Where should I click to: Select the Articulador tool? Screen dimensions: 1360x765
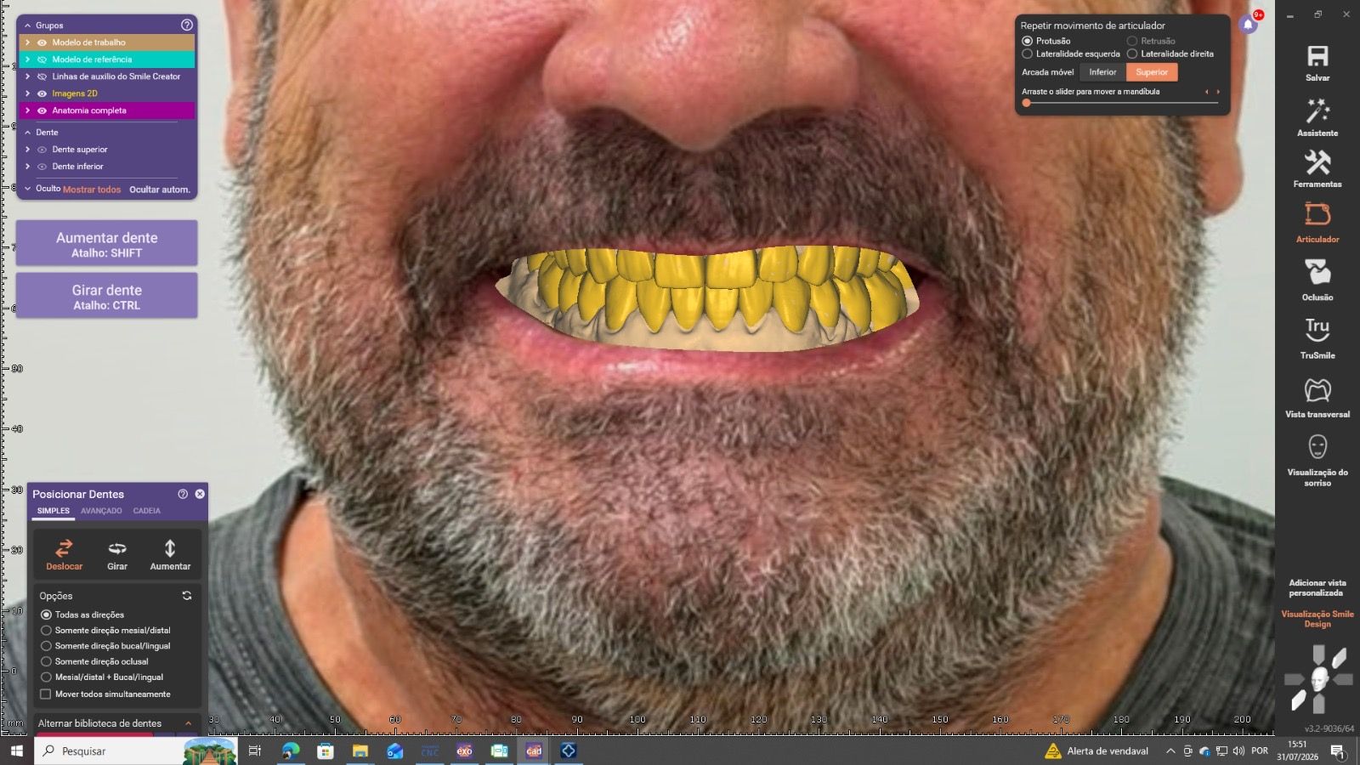pyautogui.click(x=1317, y=214)
